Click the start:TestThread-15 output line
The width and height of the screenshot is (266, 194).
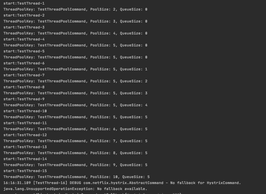25,171
